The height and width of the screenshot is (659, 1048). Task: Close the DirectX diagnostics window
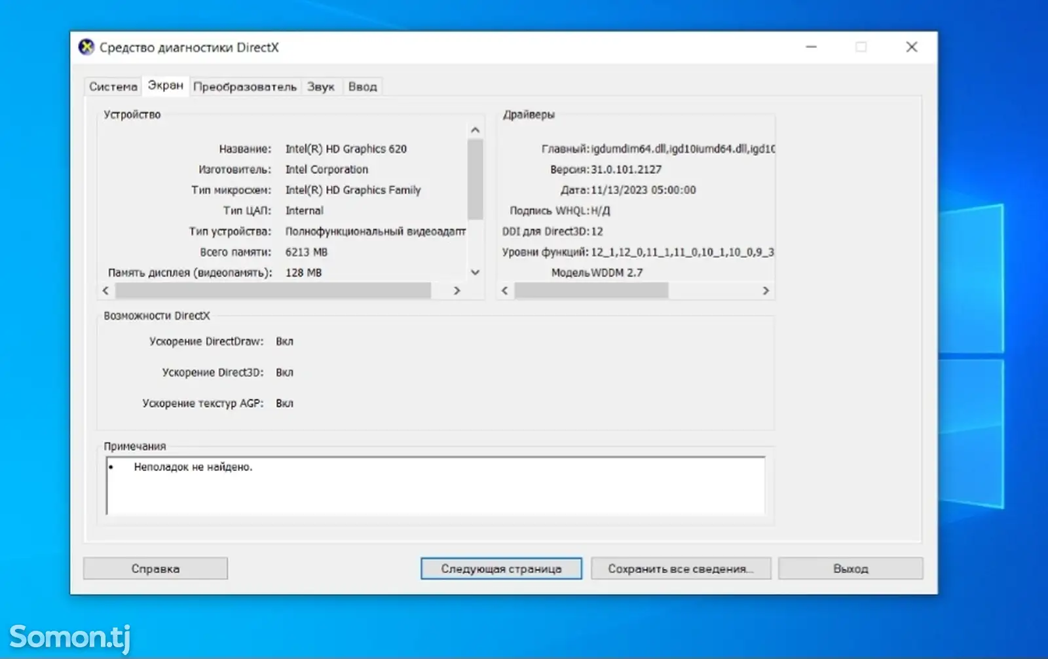tap(912, 47)
